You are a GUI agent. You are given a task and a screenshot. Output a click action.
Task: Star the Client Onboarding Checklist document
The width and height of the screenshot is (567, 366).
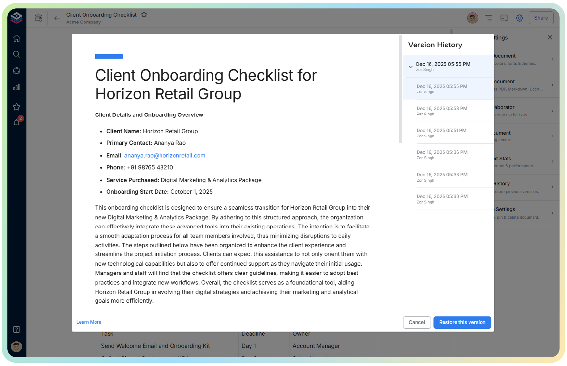pos(144,15)
